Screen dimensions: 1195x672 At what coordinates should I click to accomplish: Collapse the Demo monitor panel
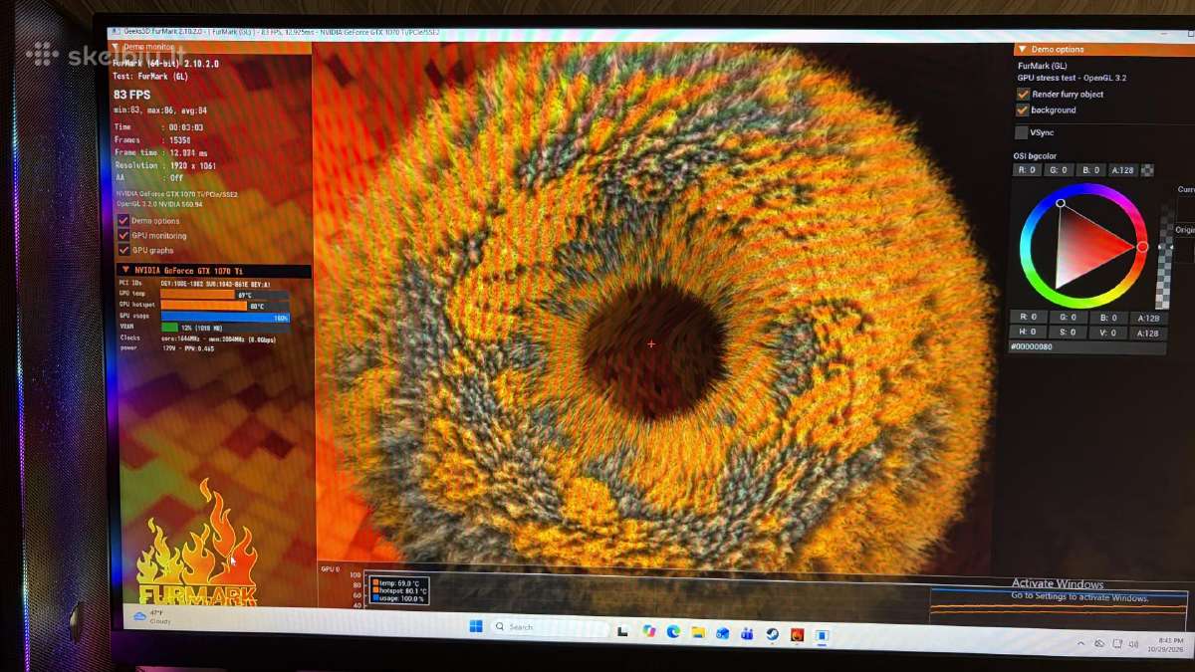116,47
